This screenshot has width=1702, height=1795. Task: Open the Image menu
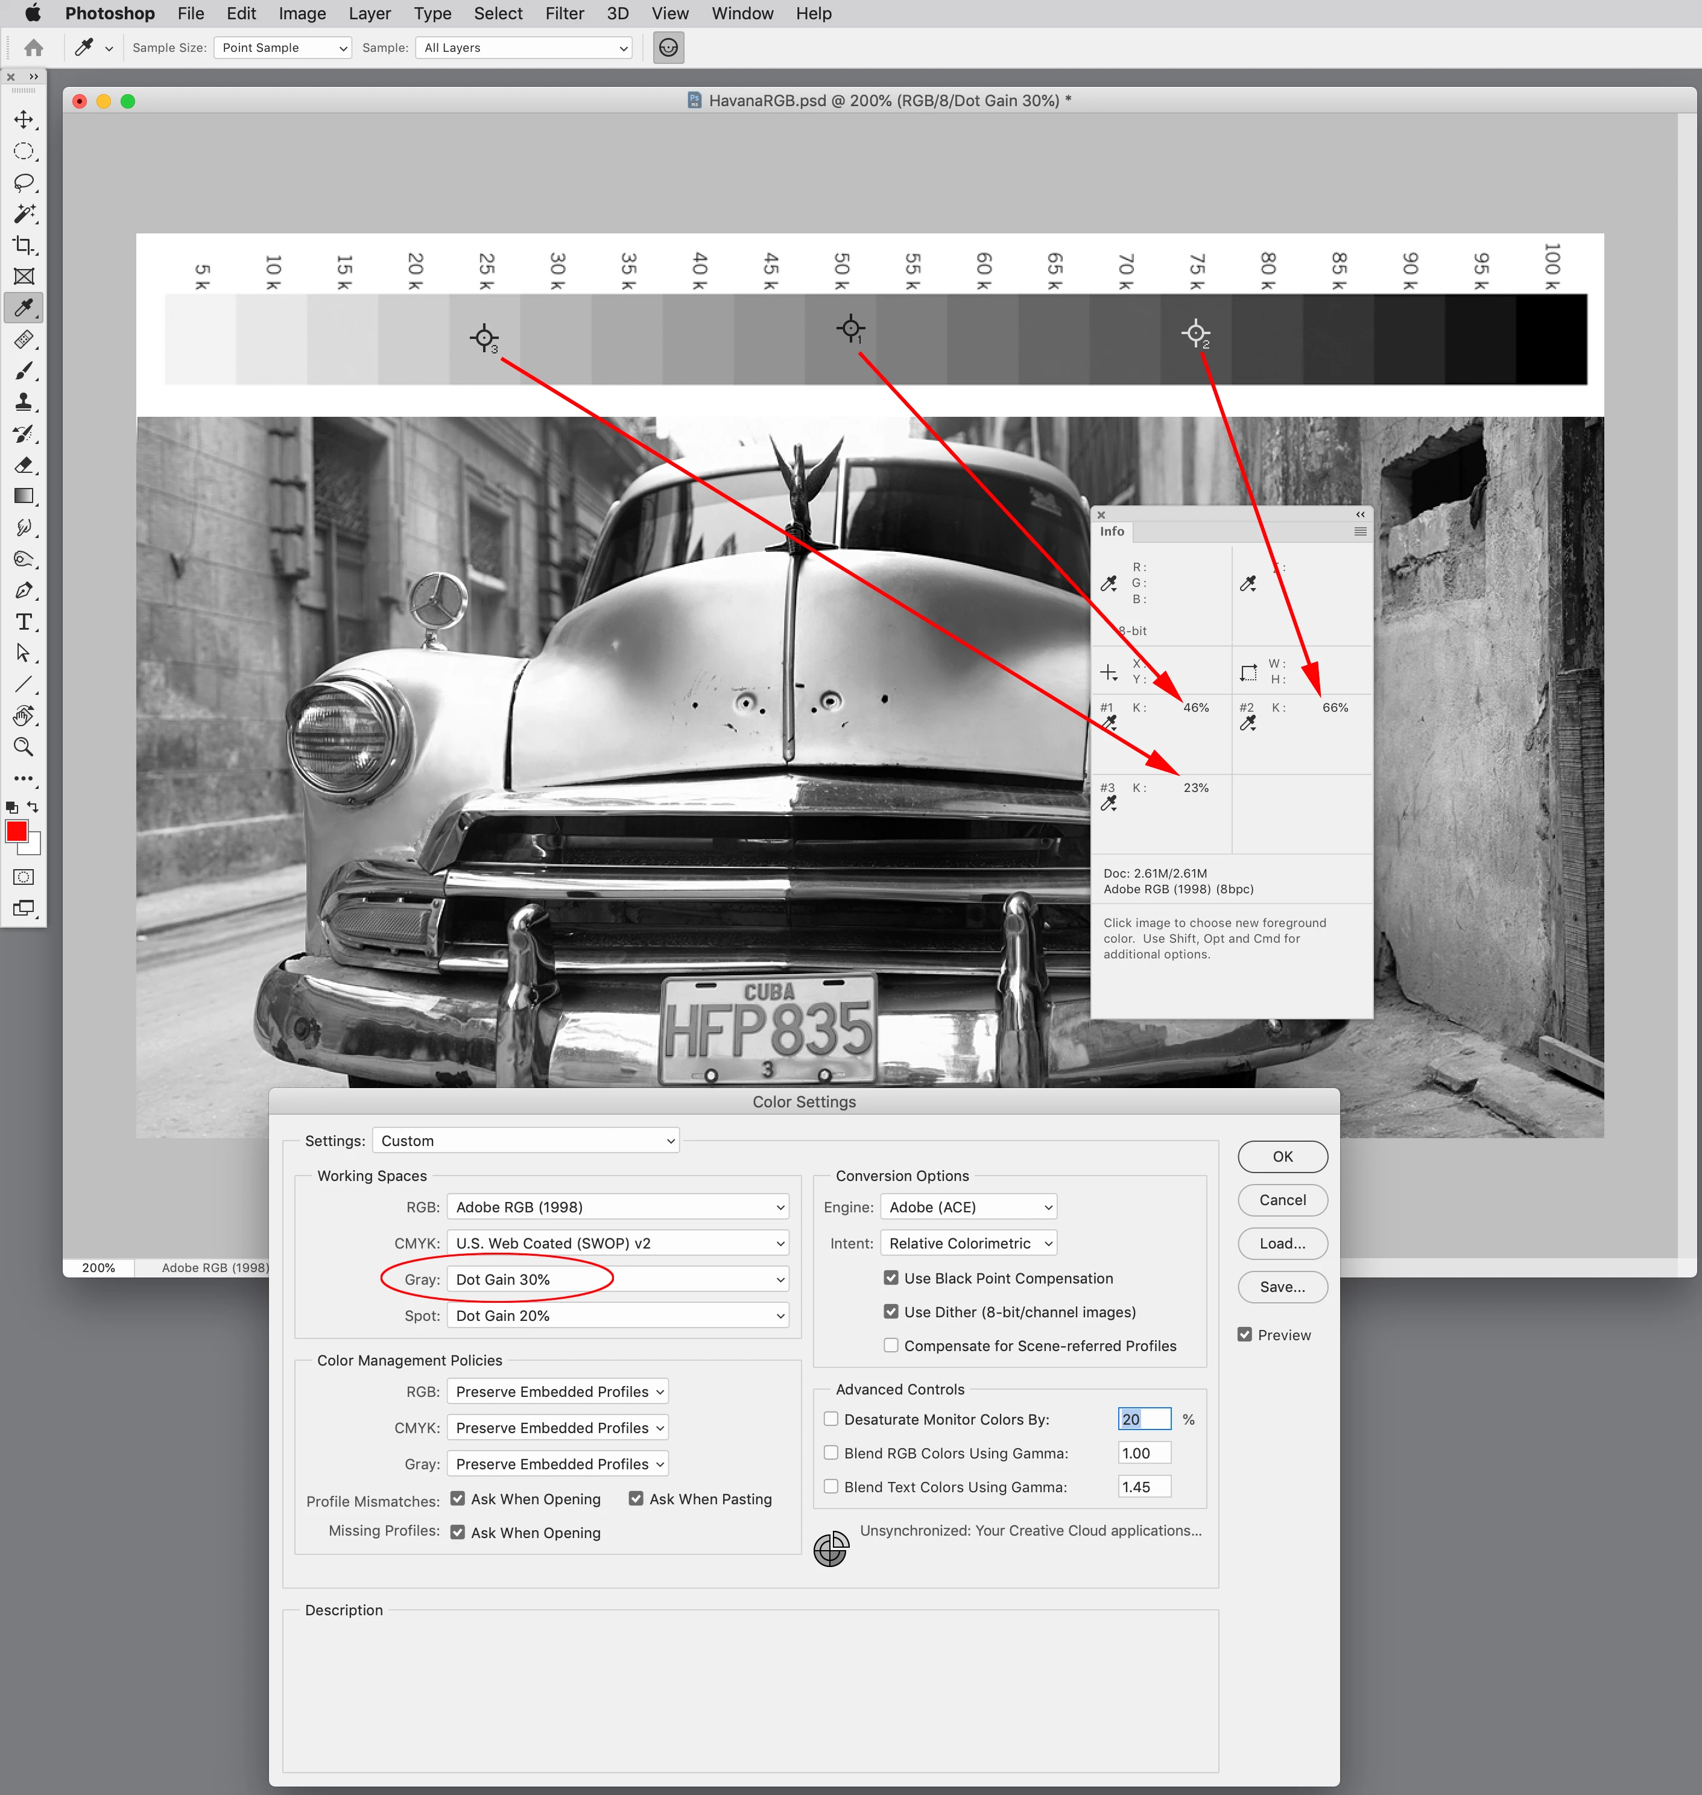point(301,14)
